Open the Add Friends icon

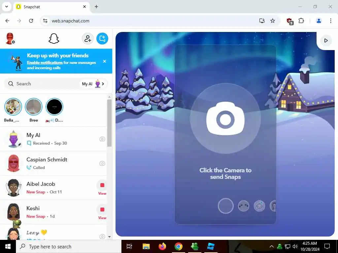click(88, 39)
